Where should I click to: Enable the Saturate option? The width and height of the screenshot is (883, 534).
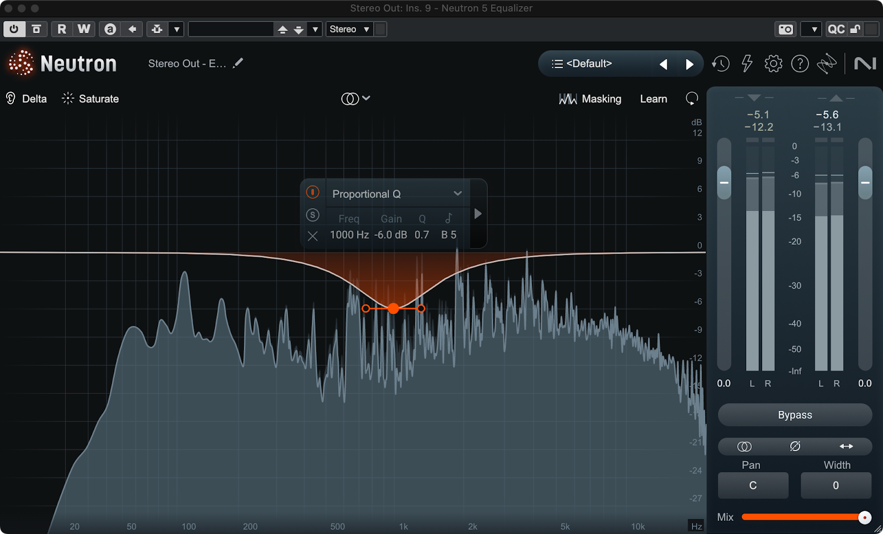pyautogui.click(x=91, y=99)
